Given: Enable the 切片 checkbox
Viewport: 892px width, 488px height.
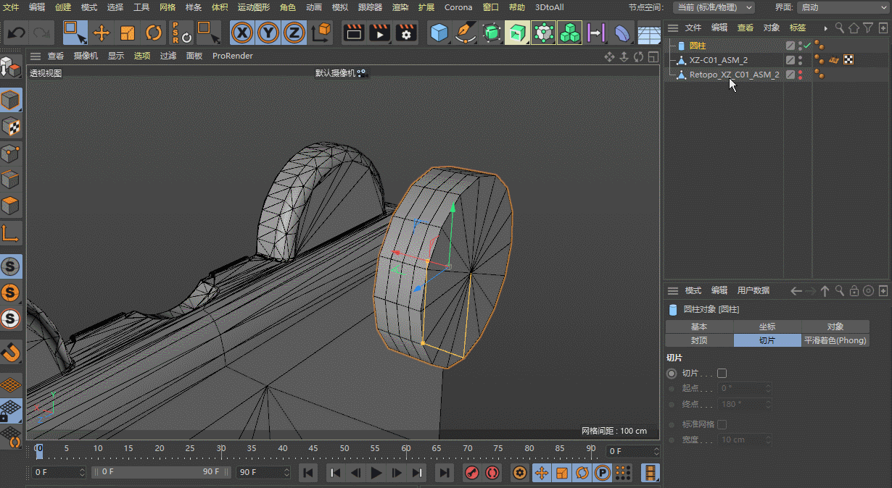Looking at the screenshot, I should (722, 374).
